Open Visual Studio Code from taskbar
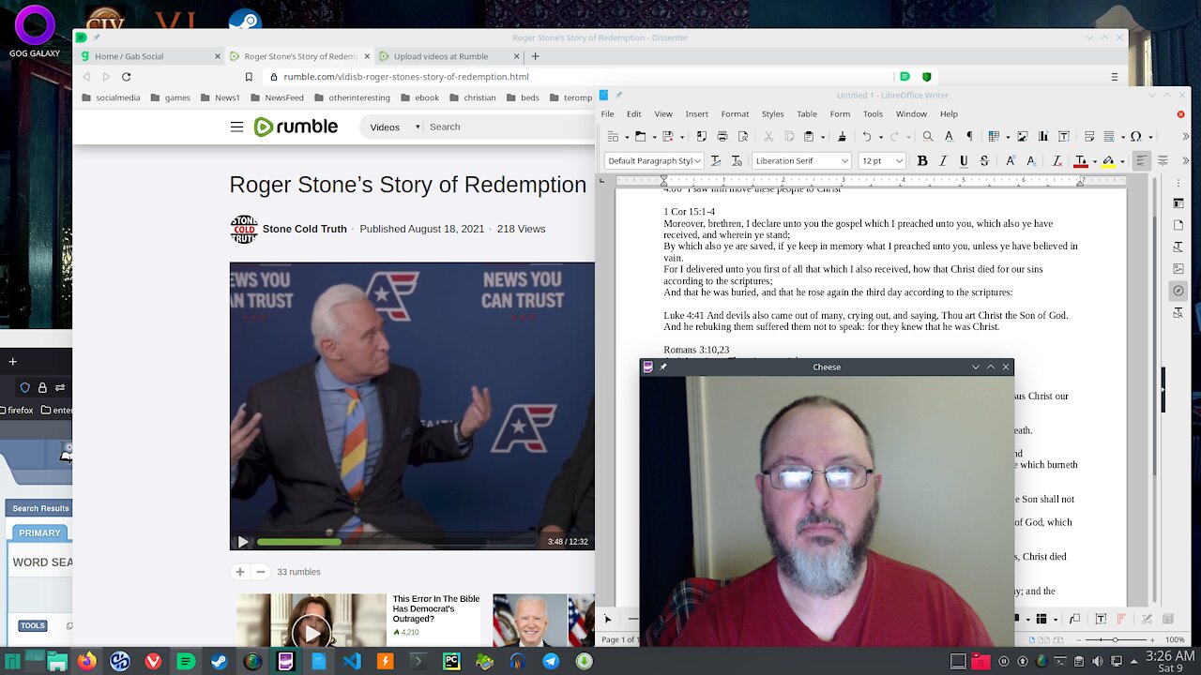The height and width of the screenshot is (675, 1201). (352, 661)
